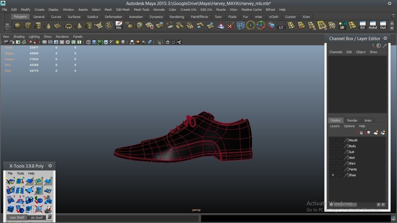Screen dimensions: 397x223
Task: Enable visibility box for Pants layer
Action: point(333,169)
